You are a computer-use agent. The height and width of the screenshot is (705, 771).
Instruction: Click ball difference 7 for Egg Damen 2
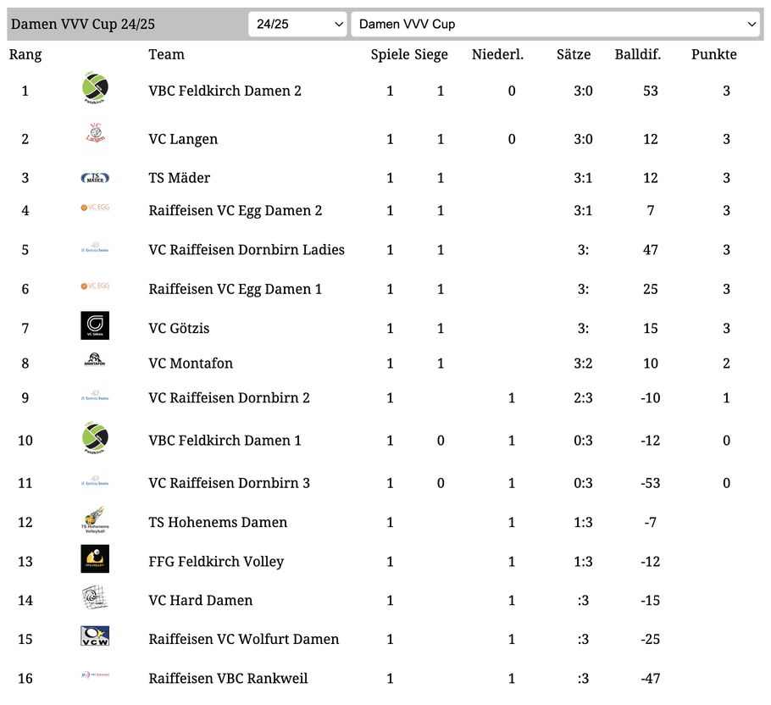[x=651, y=210]
